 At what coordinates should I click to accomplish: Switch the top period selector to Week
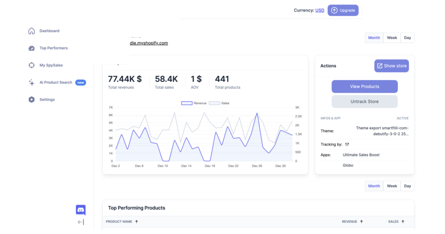click(392, 38)
